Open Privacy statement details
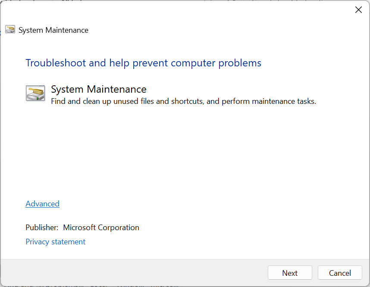This screenshot has width=370, height=287. tap(55, 242)
